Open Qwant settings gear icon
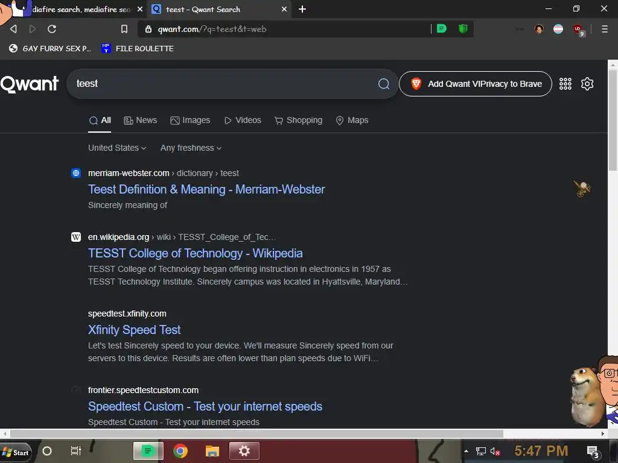 point(587,84)
